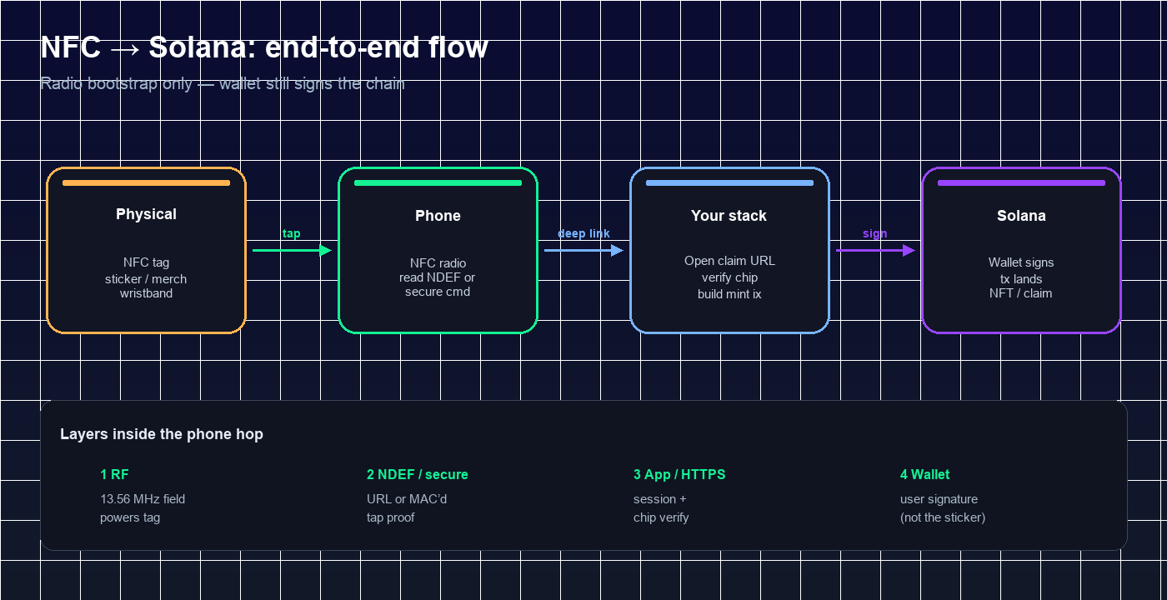Click the blue bar atop Your stack card
This screenshot has height=600, width=1167.
[x=729, y=183]
